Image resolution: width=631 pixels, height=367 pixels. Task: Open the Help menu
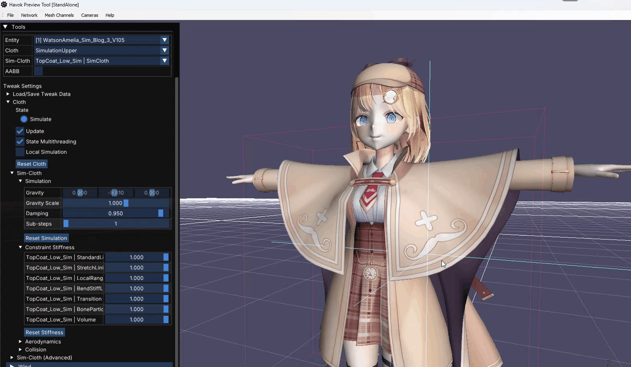110,15
